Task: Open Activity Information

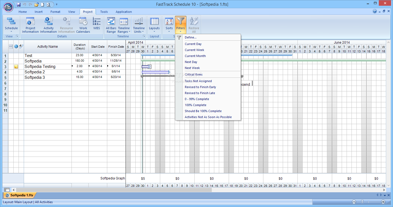Action: pyautogui.click(x=49, y=25)
